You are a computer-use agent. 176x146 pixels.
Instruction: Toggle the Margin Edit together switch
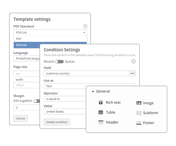click(37, 101)
